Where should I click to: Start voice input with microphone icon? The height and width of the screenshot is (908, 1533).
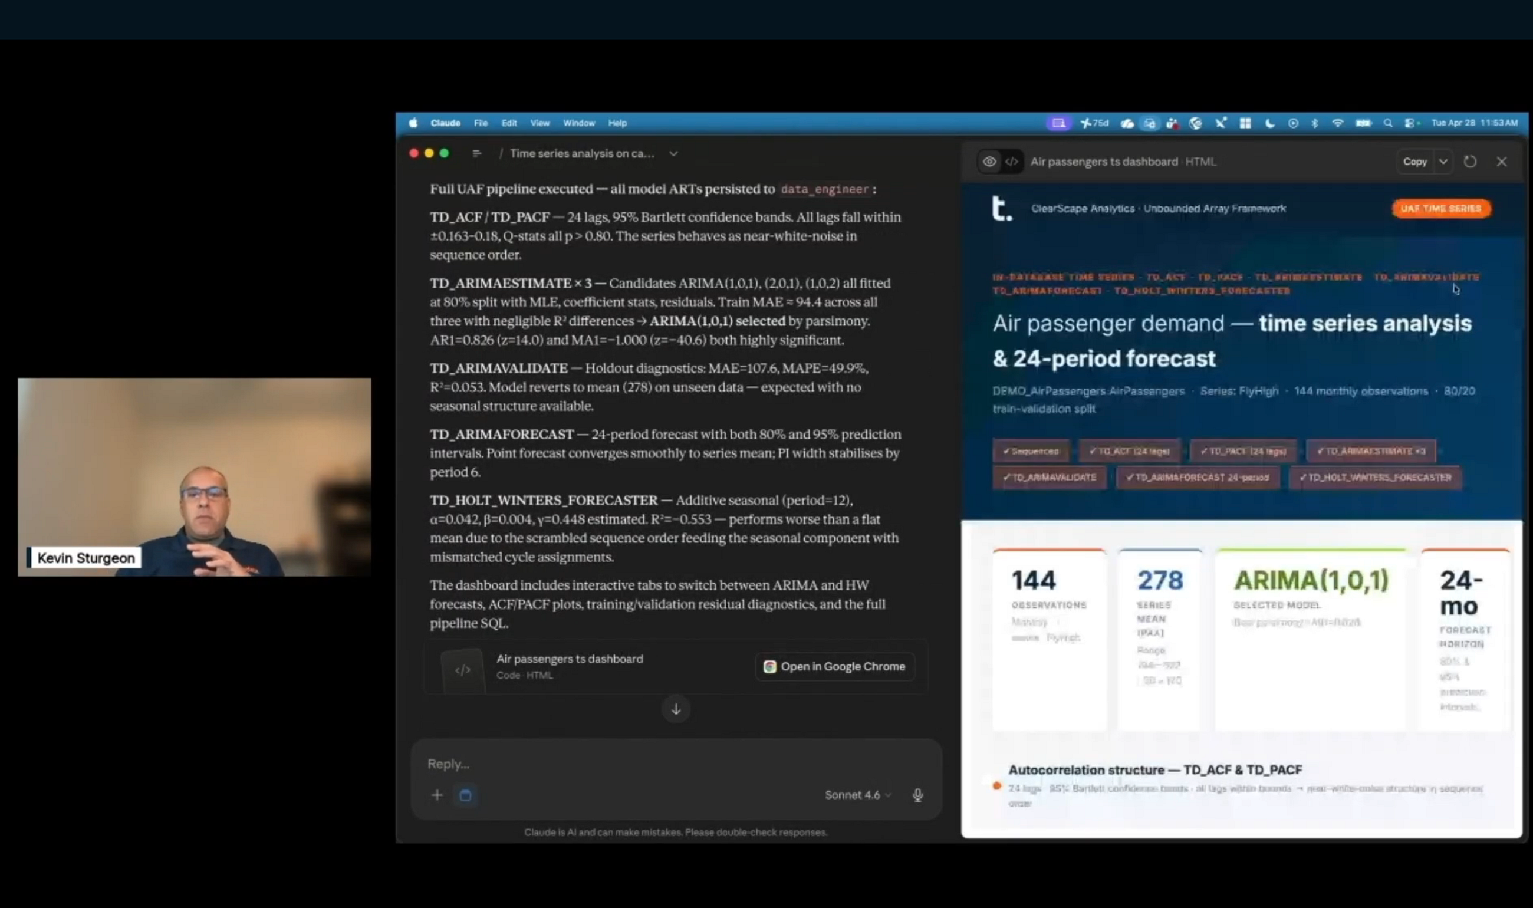[x=917, y=795]
